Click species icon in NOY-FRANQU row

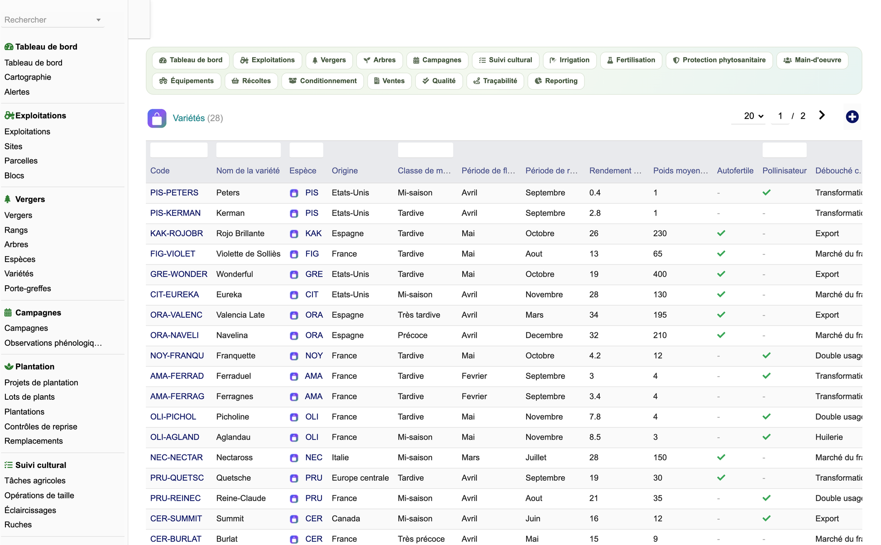coord(294,356)
